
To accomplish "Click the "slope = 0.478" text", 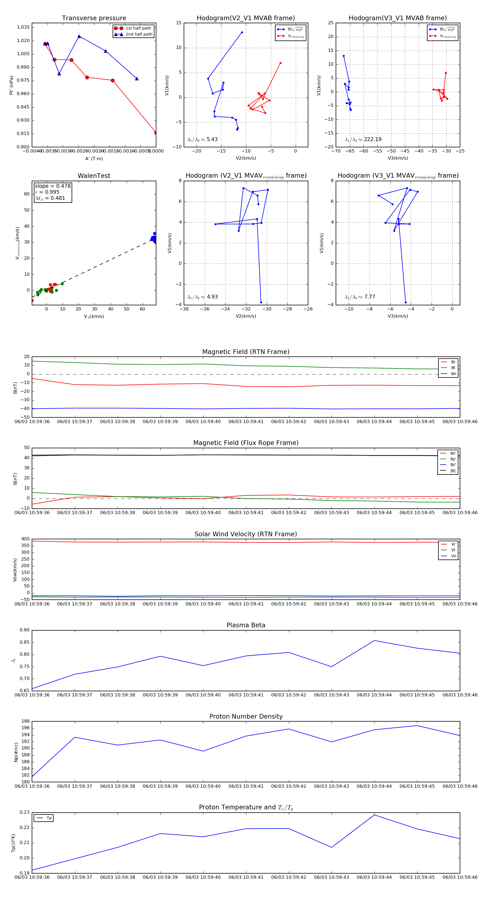I will pyautogui.click(x=52, y=186).
